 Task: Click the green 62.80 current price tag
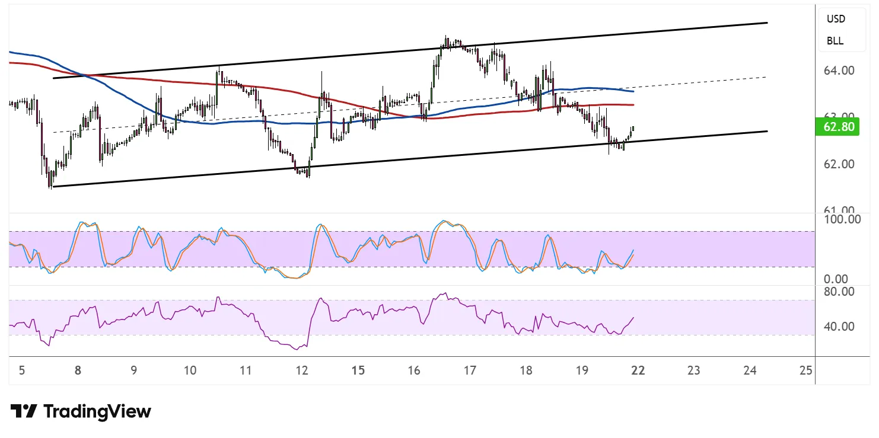pyautogui.click(x=838, y=126)
